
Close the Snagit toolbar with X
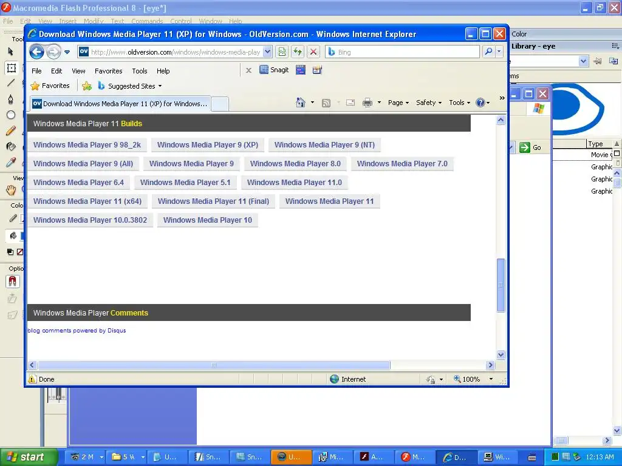click(x=248, y=70)
